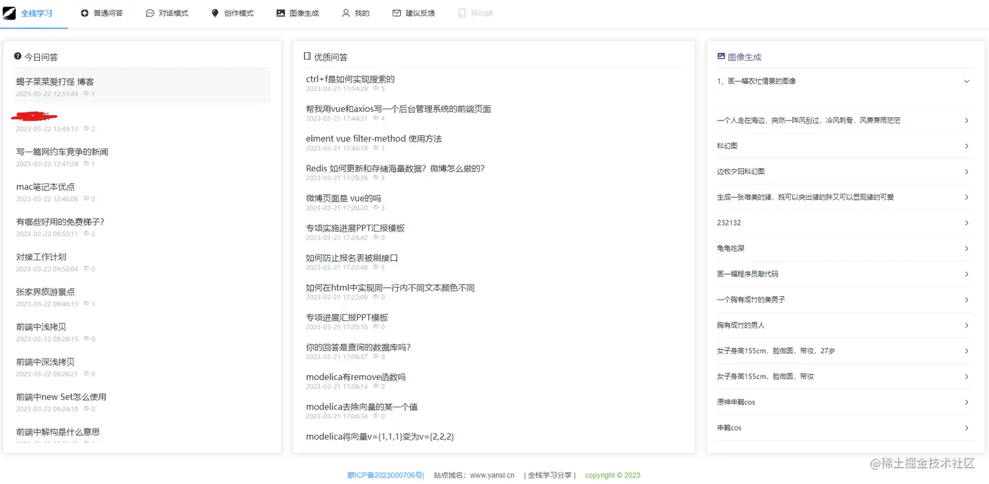
Task: Click the eye icon under elment vue filter-method 使用方法
Action: coord(376,148)
